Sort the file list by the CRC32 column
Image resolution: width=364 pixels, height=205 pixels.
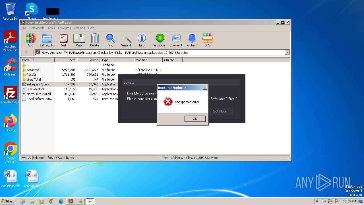172,60
